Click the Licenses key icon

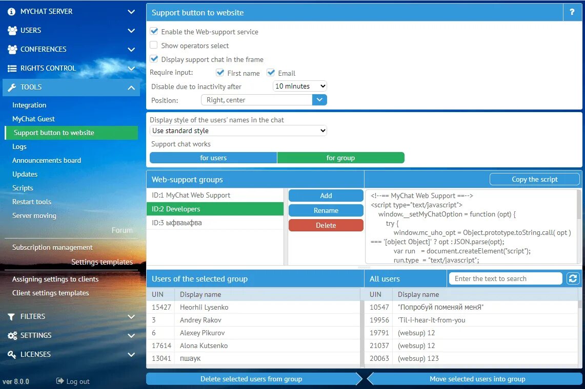12,354
